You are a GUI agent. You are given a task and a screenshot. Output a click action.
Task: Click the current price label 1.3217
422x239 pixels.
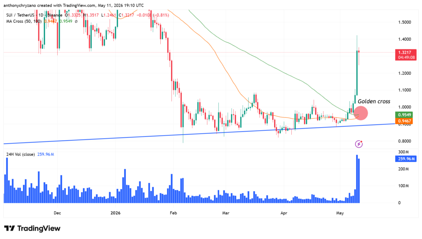click(406, 52)
